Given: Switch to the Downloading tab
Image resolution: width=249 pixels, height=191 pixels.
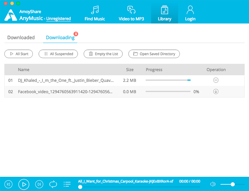Looking at the screenshot, I should 60,37.
